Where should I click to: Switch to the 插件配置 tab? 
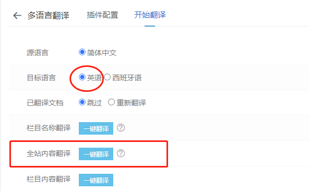[102, 15]
